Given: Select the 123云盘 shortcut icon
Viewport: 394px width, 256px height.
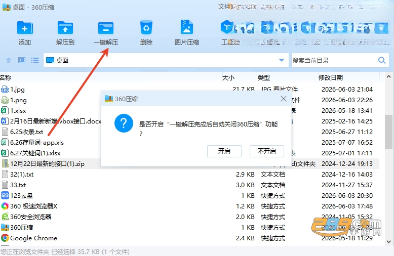Looking at the screenshot, I should [x=5, y=195].
